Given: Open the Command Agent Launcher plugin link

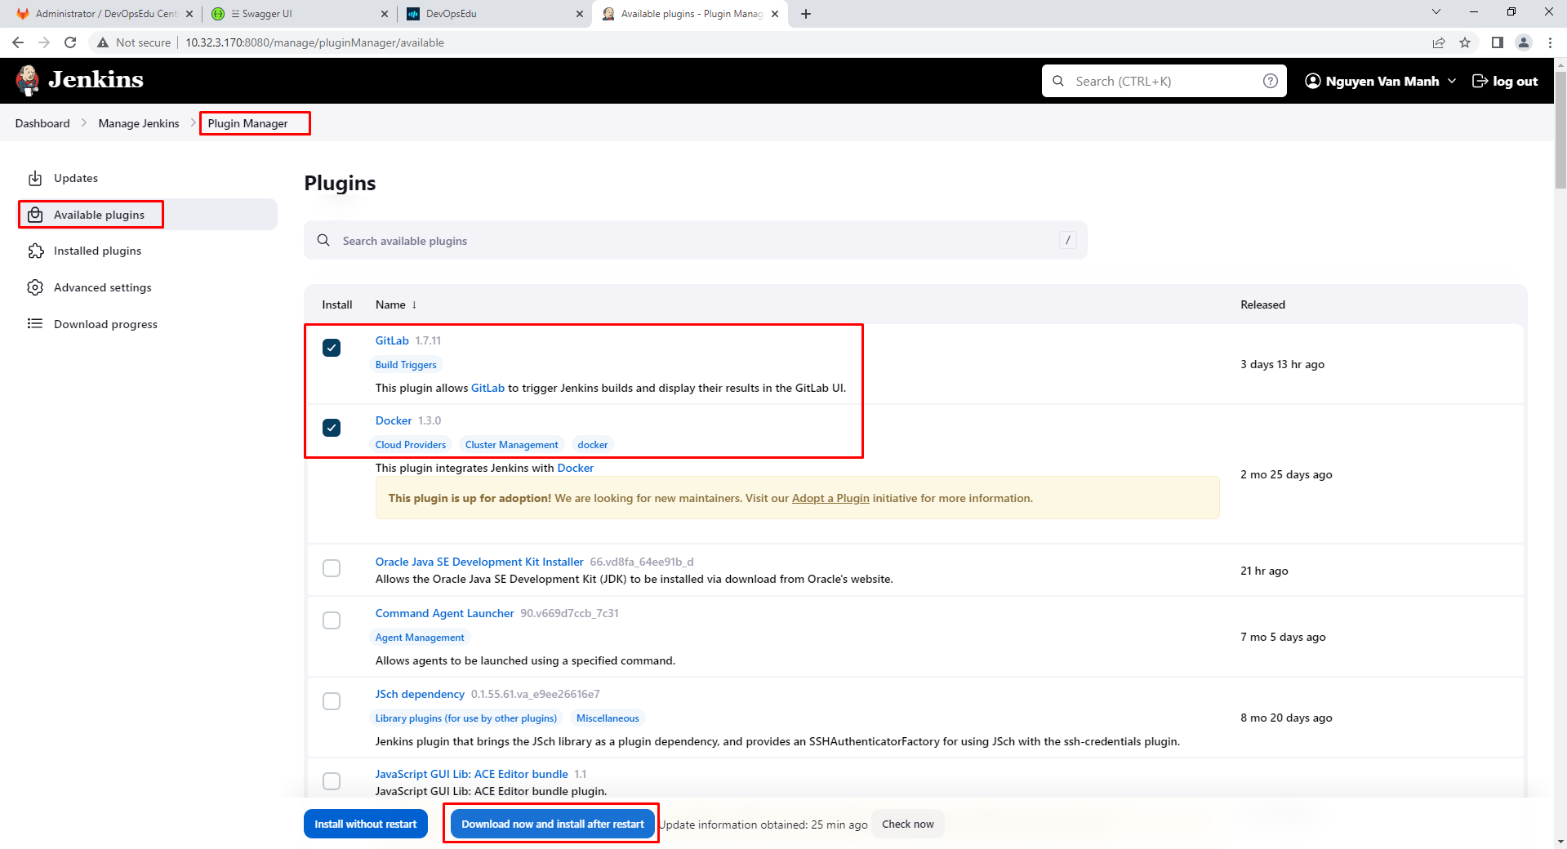Looking at the screenshot, I should coord(445,613).
